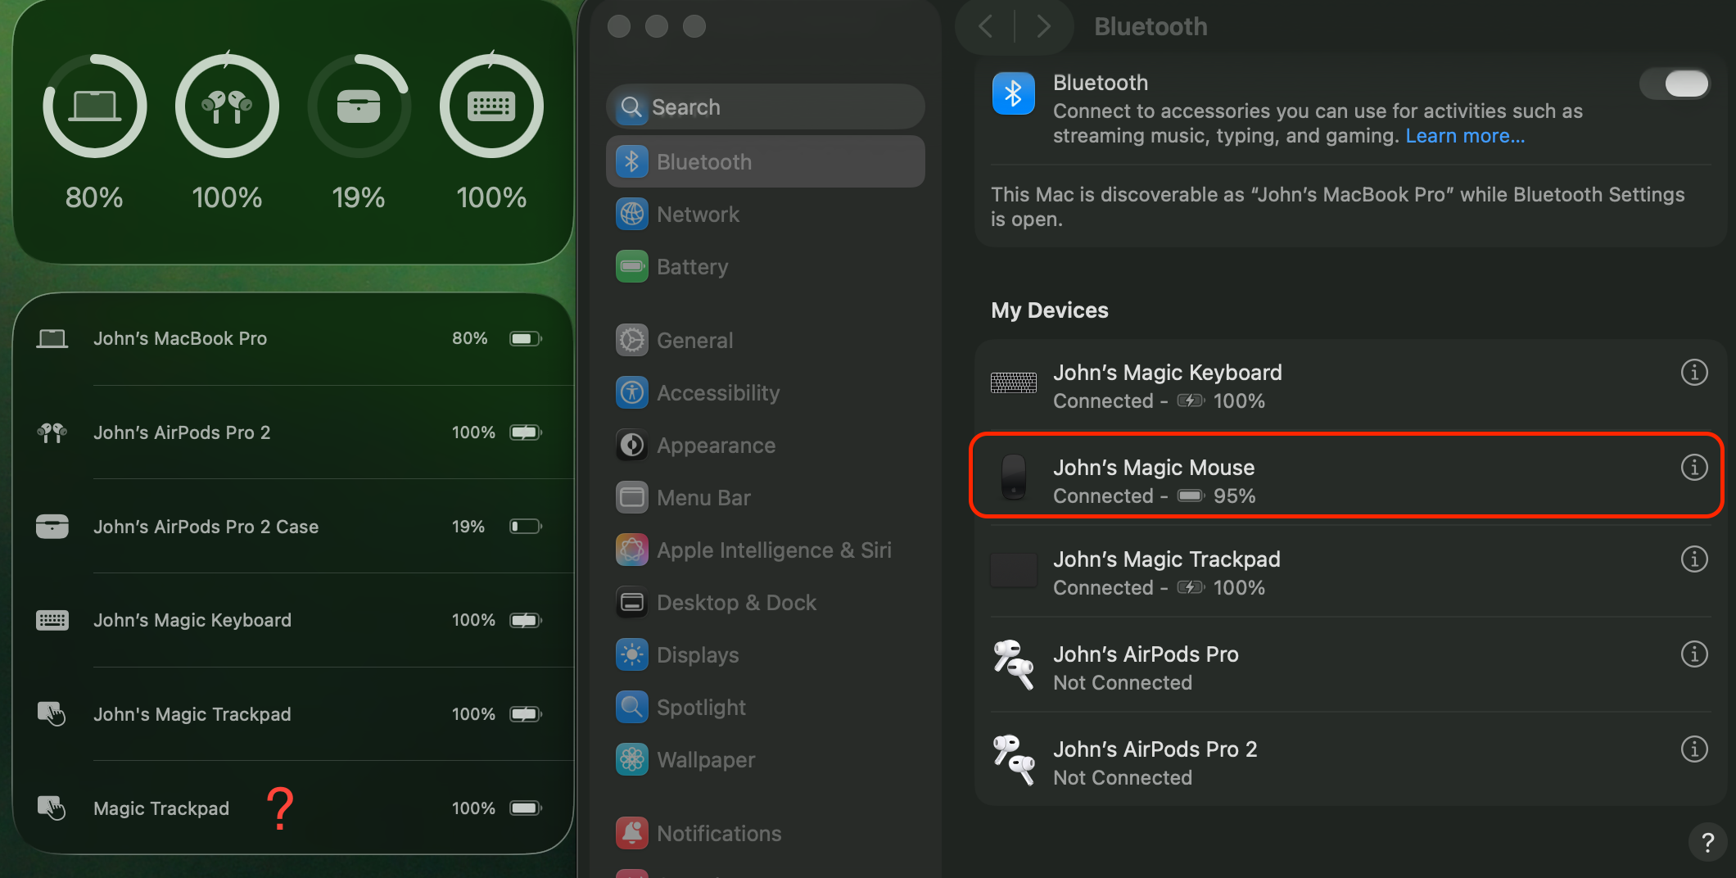
Task: Click the "19%" label under the case ring
Action: coord(359,197)
